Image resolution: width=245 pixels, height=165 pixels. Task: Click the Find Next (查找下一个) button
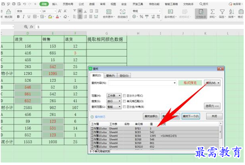191,116
